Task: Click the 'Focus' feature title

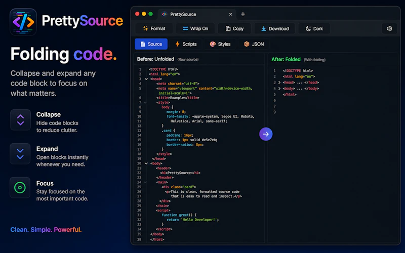Action: tap(45, 183)
